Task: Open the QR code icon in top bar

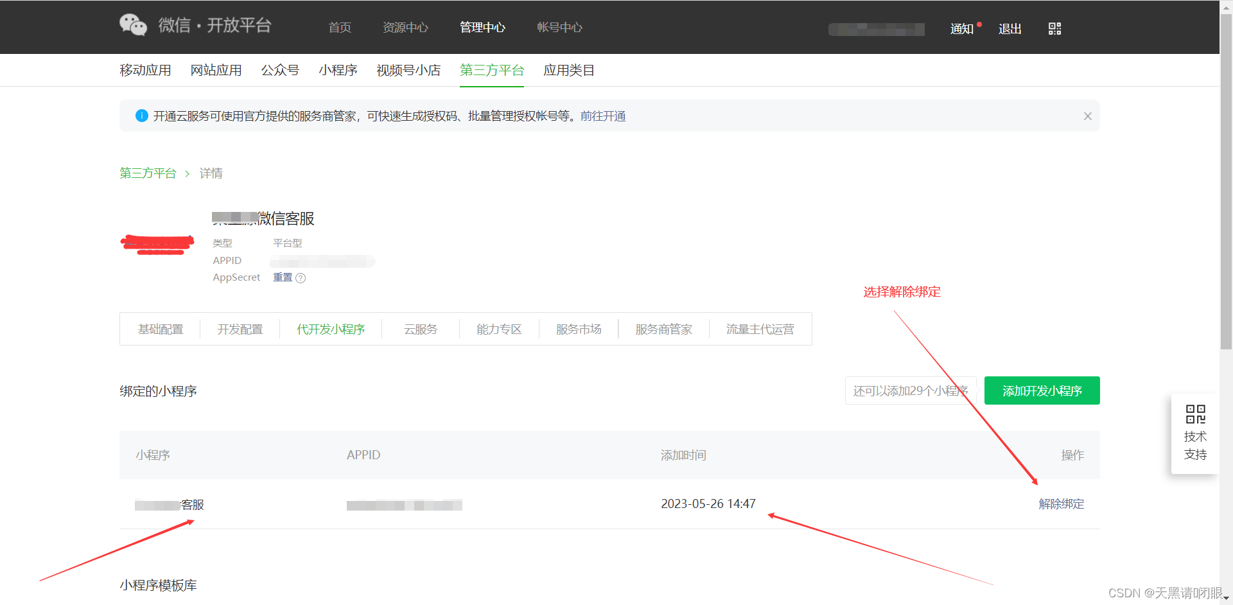Action: (x=1054, y=28)
